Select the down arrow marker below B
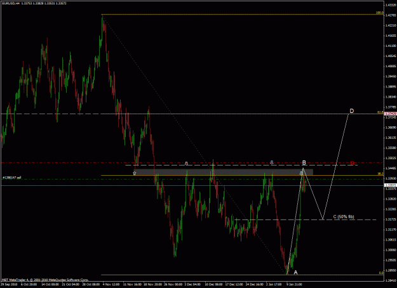This screenshot has height=288, width=397. (x=301, y=173)
